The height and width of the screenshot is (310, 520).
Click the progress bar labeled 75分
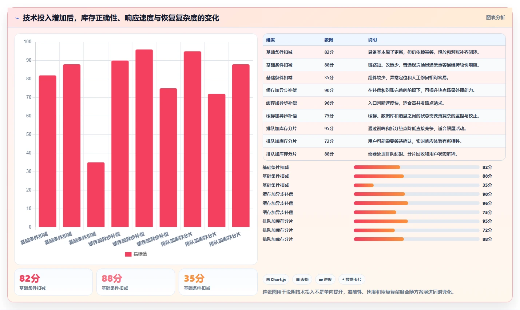click(x=416, y=212)
